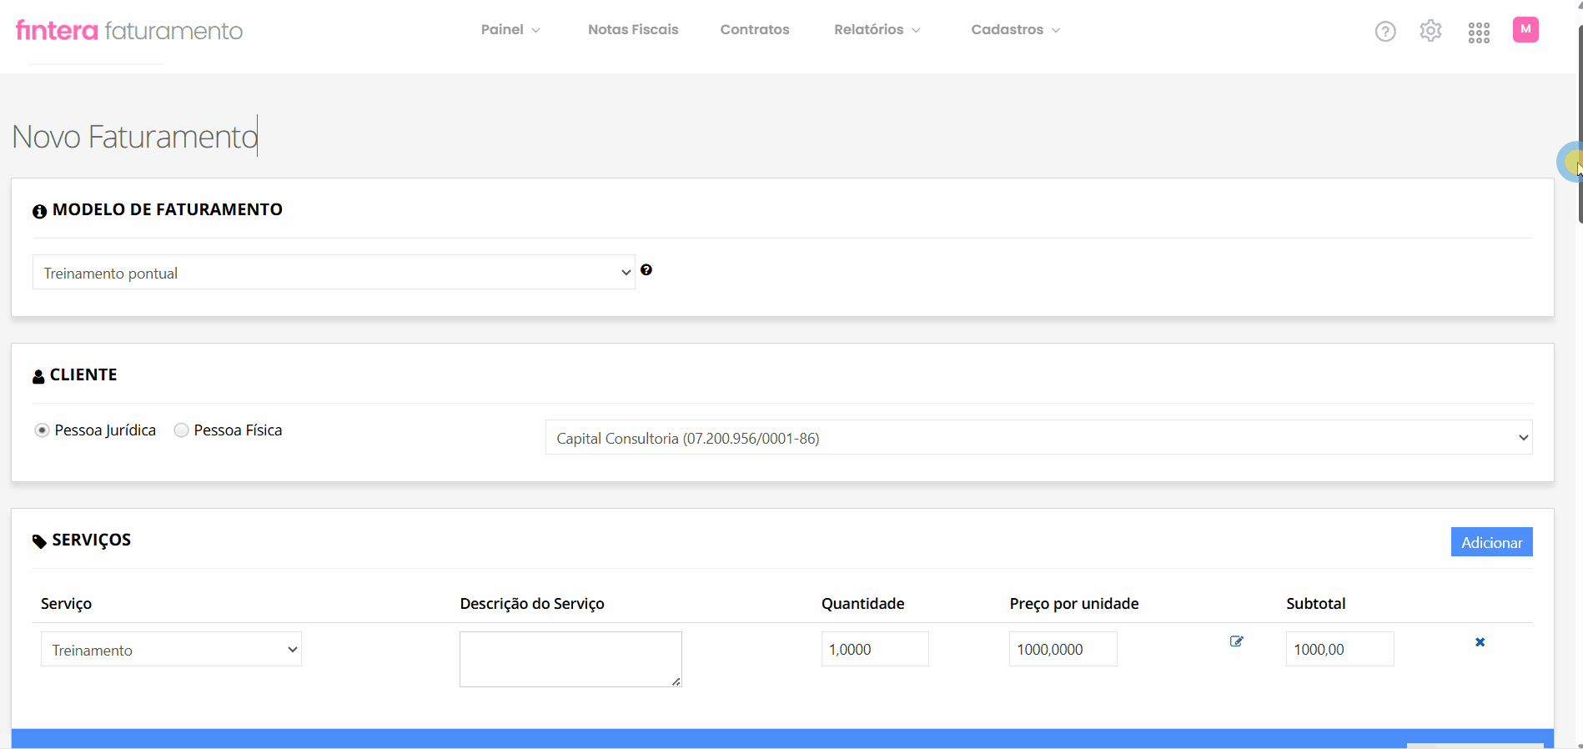The width and height of the screenshot is (1583, 749).
Task: Select Pessoa Física radio button
Action: (x=181, y=430)
